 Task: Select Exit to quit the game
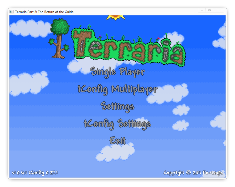[117, 141]
